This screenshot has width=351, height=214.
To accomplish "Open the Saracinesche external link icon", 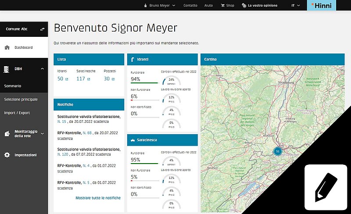I will (x=89, y=79).
